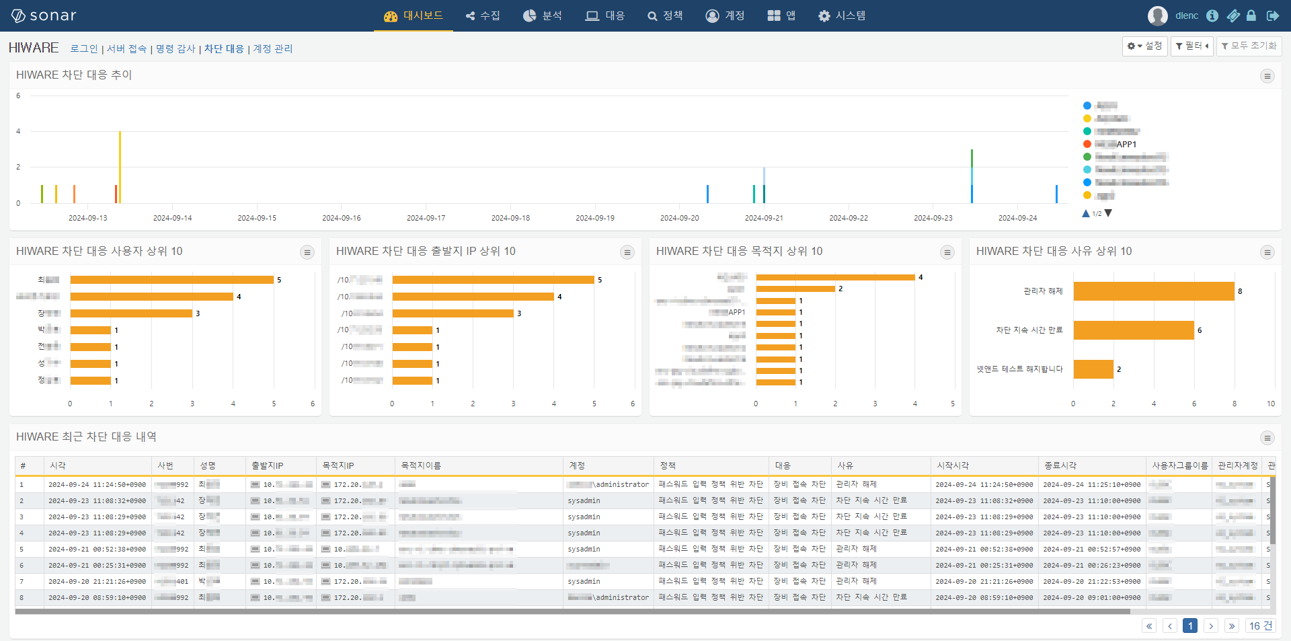Go to next legend page arrow
Image resolution: width=1291 pixels, height=641 pixels.
point(1108,213)
